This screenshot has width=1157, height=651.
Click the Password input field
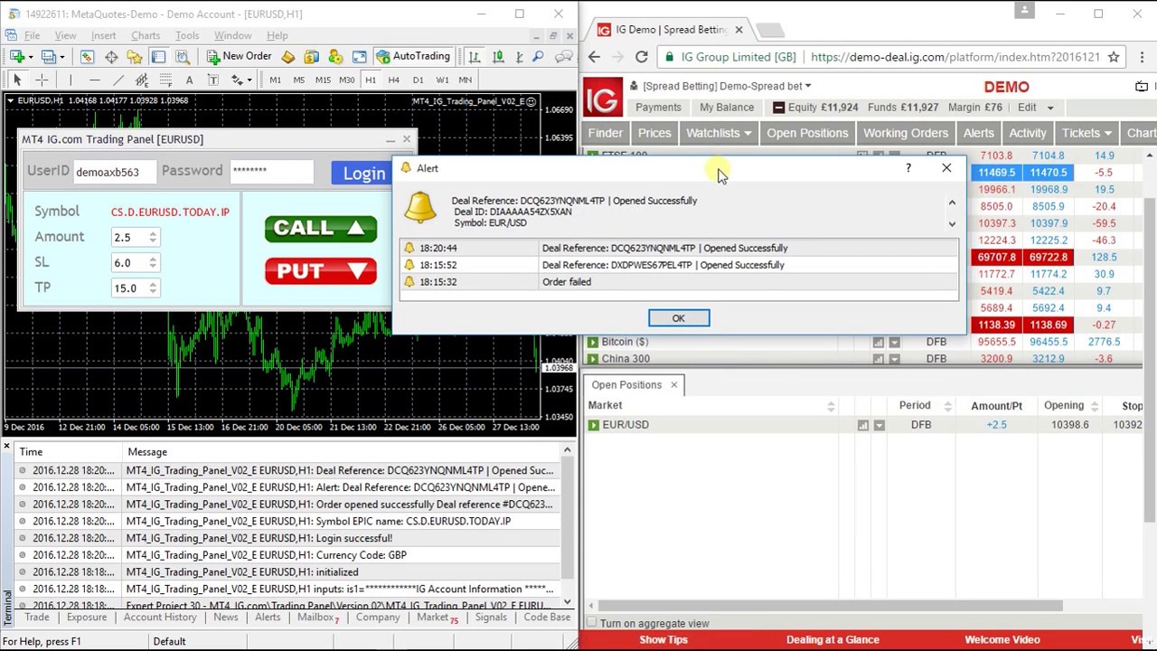pyautogui.click(x=271, y=171)
